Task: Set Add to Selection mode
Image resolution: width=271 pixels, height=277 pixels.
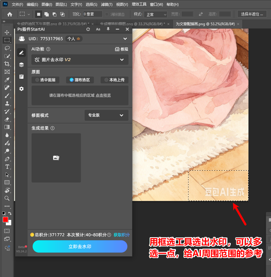Action: coord(47,14)
